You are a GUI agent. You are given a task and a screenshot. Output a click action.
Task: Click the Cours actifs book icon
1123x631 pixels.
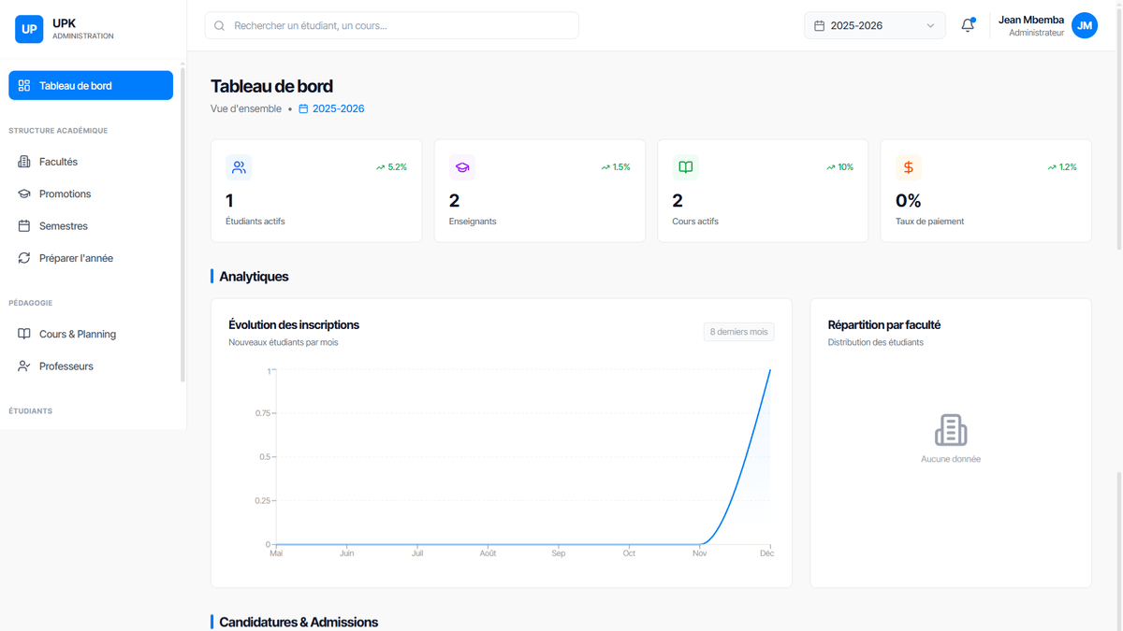tap(686, 166)
